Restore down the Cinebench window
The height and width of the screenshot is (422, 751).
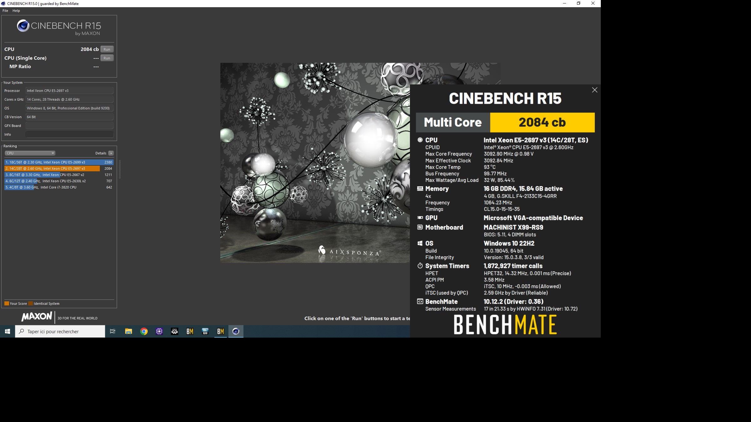[x=579, y=3]
